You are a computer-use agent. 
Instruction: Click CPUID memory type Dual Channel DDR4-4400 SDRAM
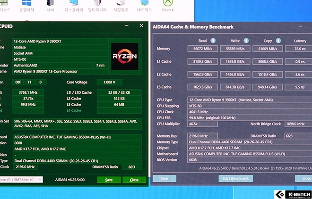(77, 161)
